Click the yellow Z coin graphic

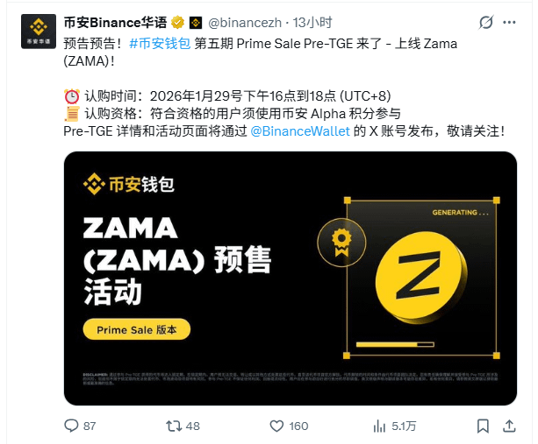click(421, 278)
